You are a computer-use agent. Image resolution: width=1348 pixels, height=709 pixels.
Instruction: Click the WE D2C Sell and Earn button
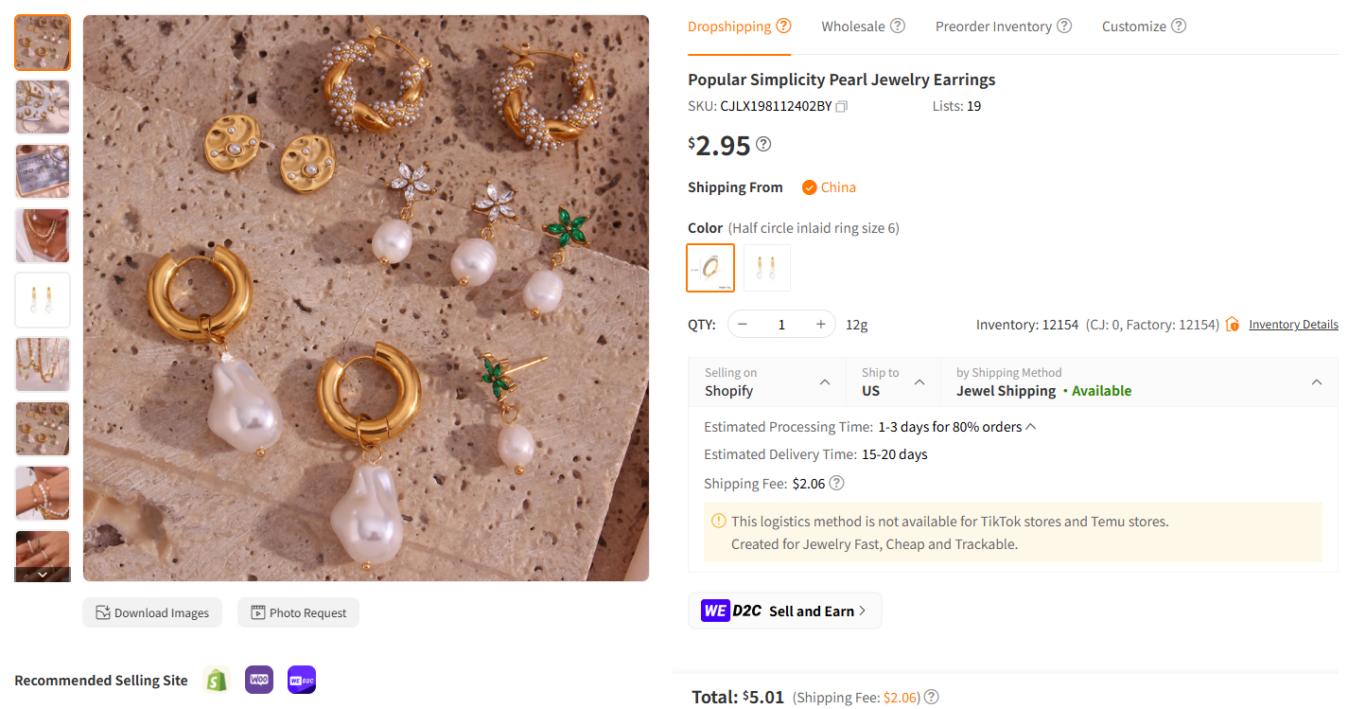(785, 611)
